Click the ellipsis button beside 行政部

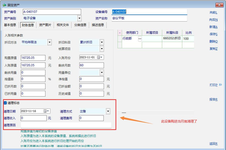click(140, 39)
